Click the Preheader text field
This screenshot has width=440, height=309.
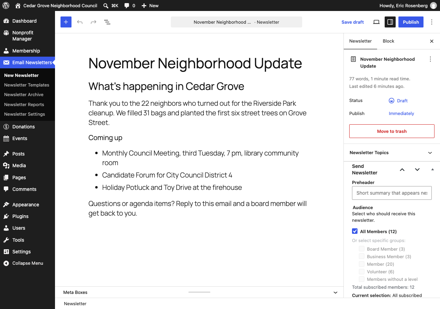pos(392,193)
